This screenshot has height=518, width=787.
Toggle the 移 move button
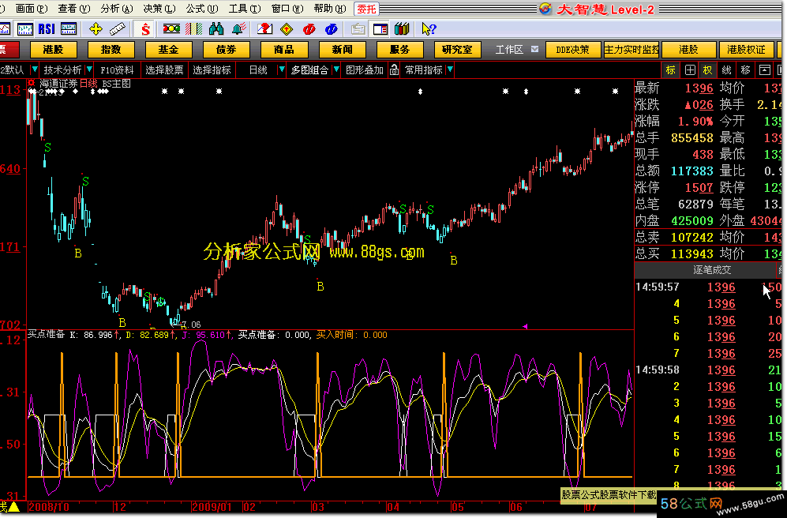[745, 69]
